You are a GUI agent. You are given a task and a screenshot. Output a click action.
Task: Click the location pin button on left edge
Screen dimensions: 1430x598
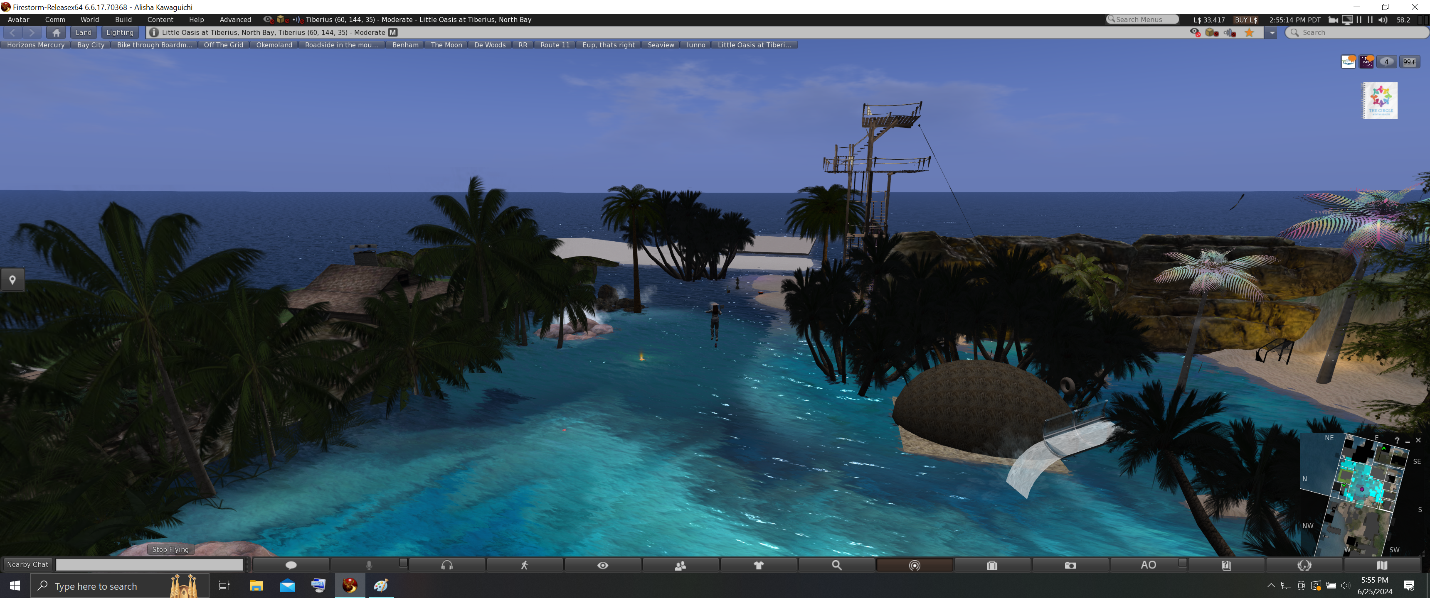coord(12,280)
